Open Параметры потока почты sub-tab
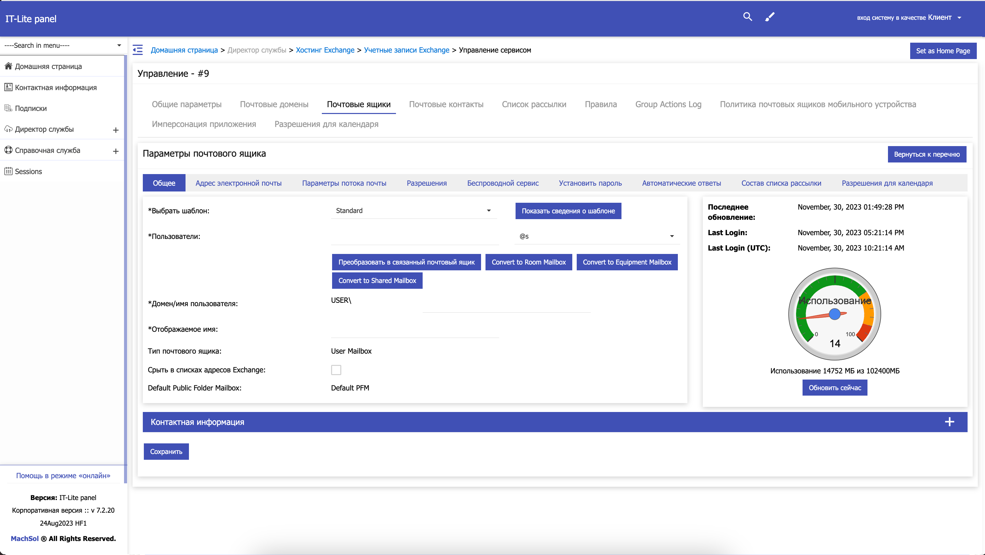Screen dimensions: 985x555 [x=344, y=183]
